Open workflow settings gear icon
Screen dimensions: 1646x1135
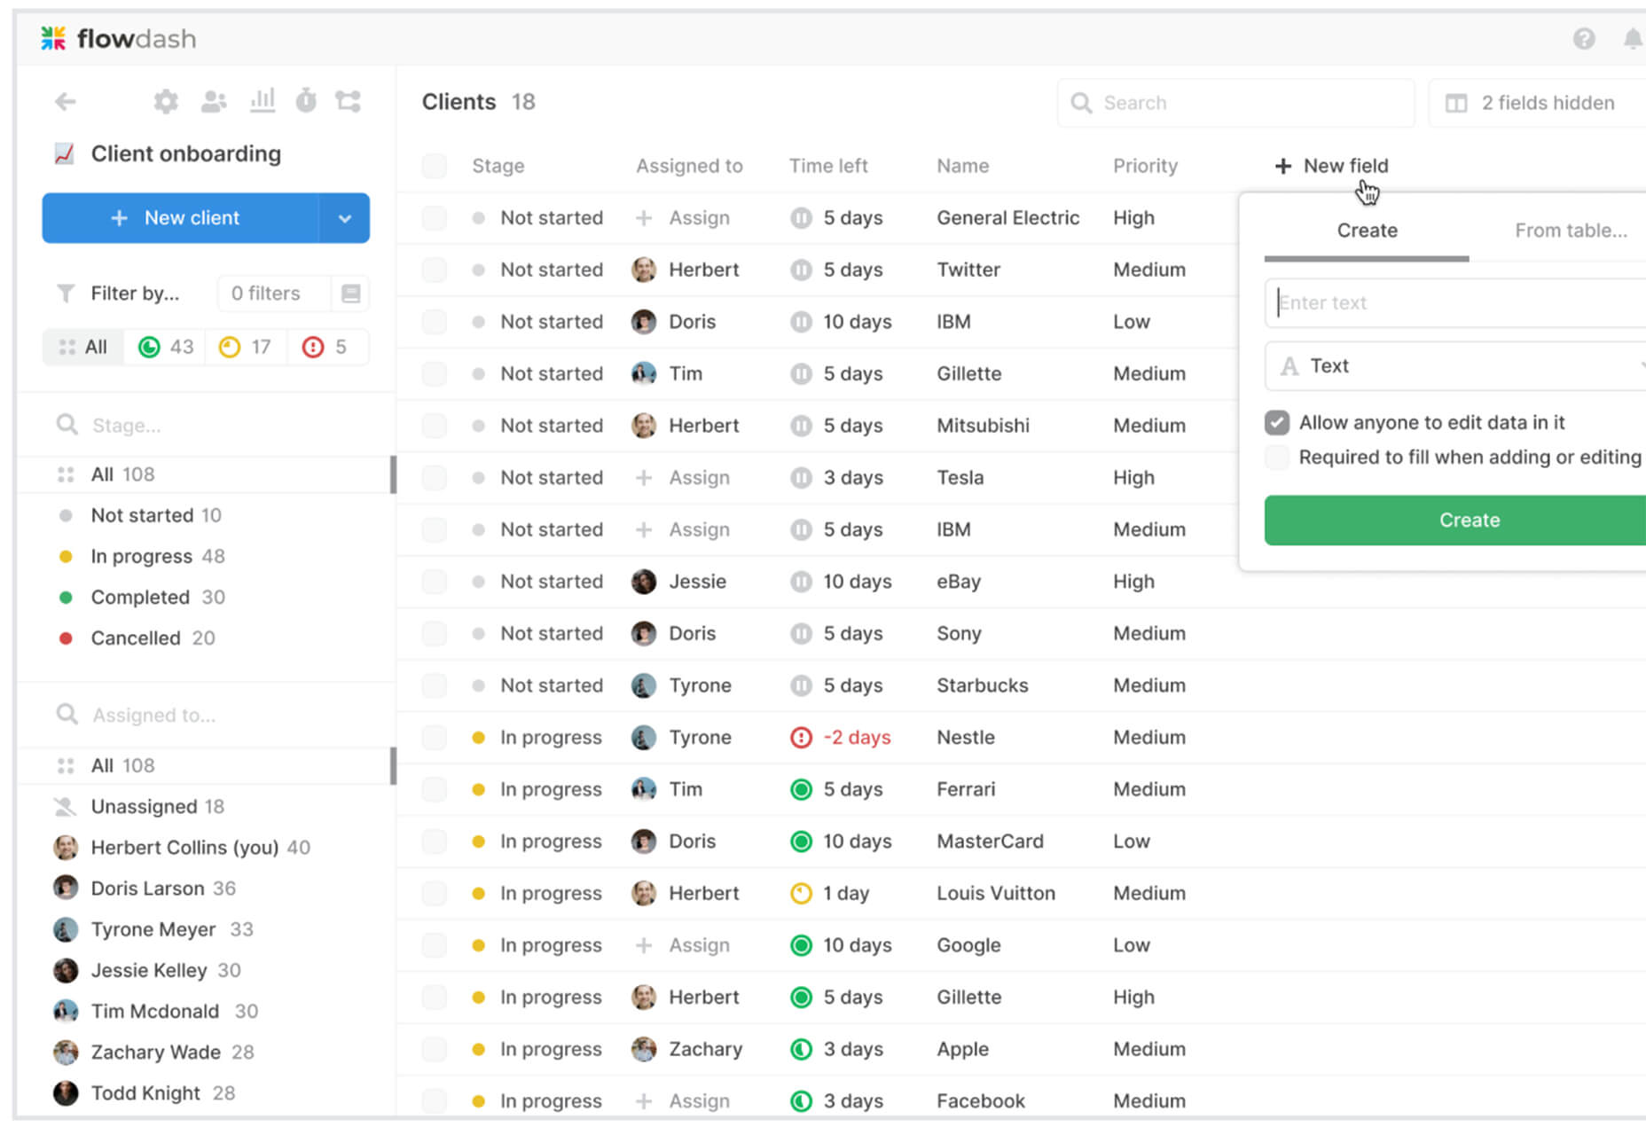click(166, 101)
